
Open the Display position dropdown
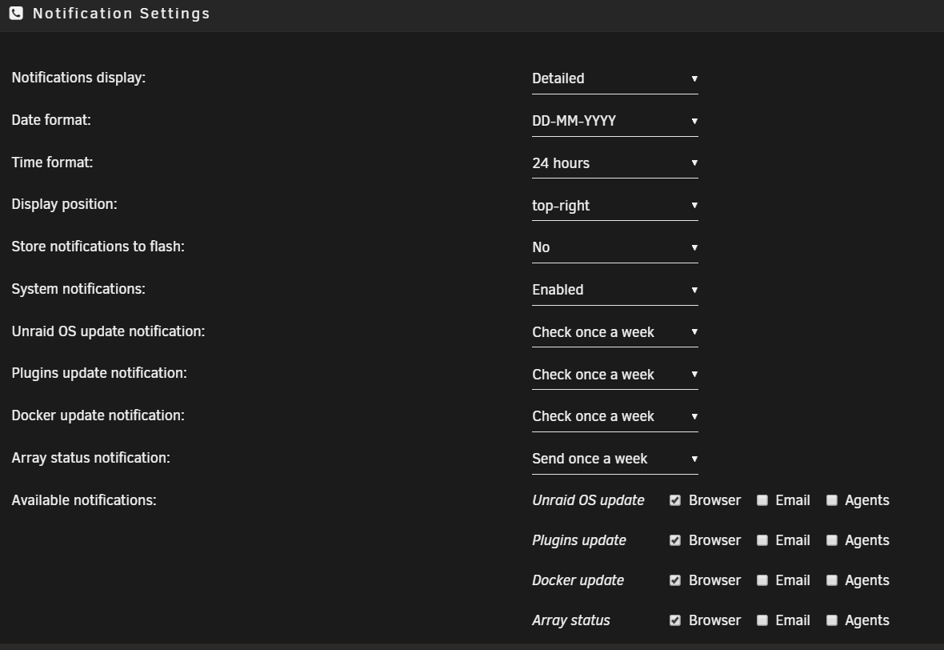(614, 205)
